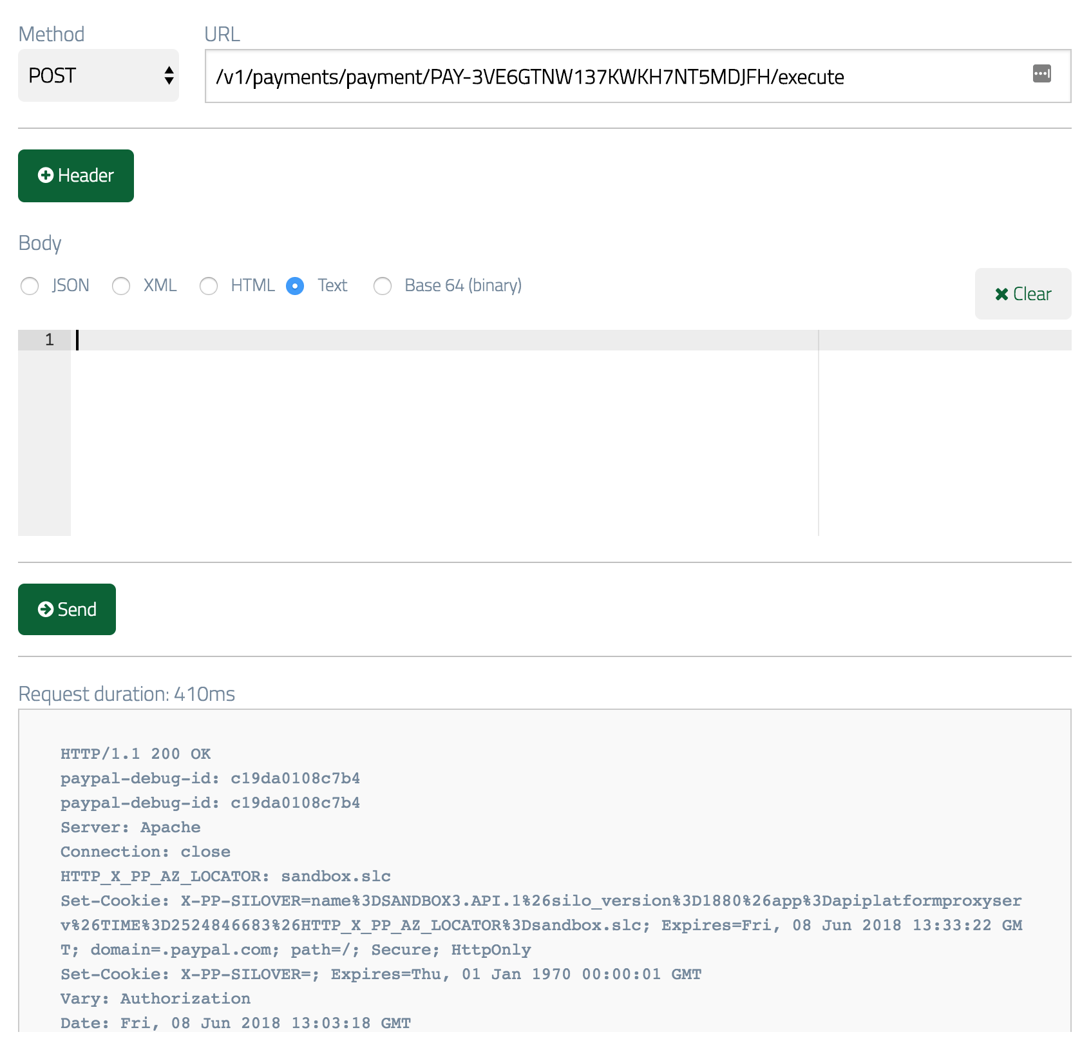
Task: Select the Text body type
Action: tap(295, 286)
